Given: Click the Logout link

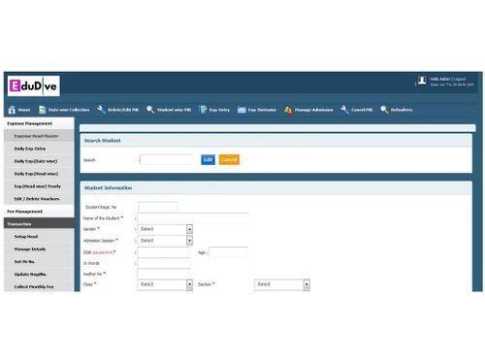Looking at the screenshot, I should [x=459, y=79].
